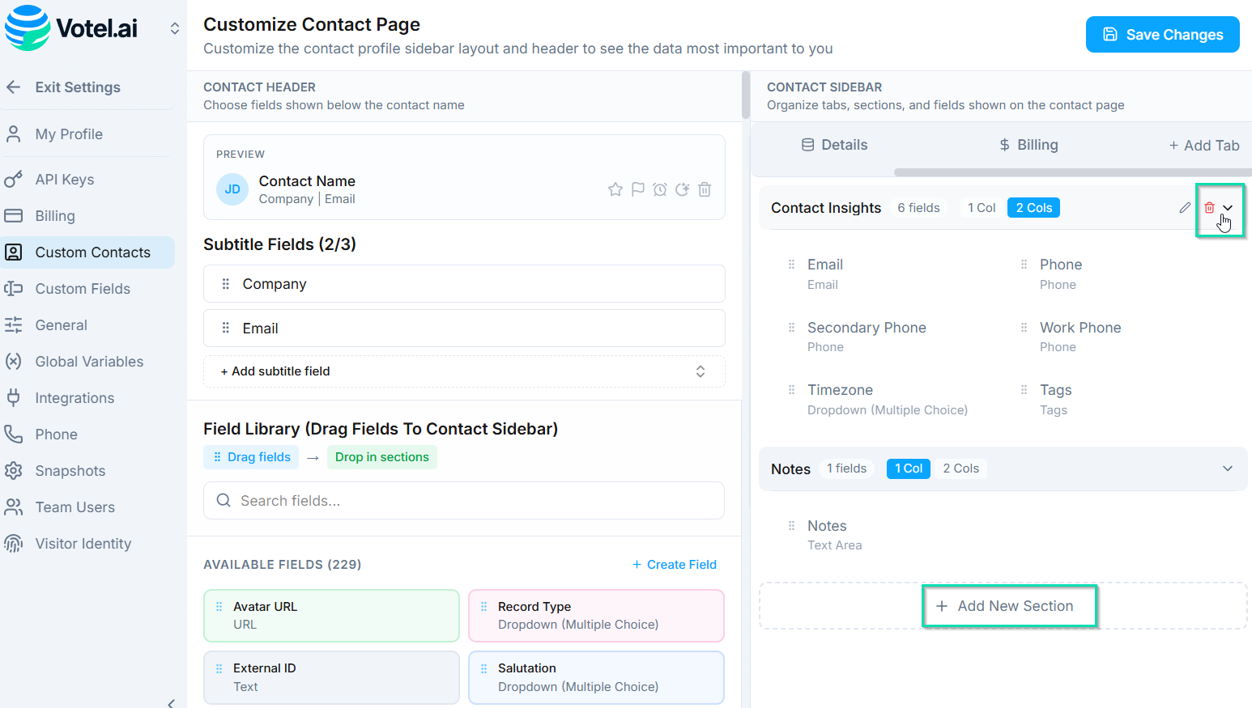Collapse the Notes section chevron
Screen dimensions: 1252x708
pos(1228,468)
